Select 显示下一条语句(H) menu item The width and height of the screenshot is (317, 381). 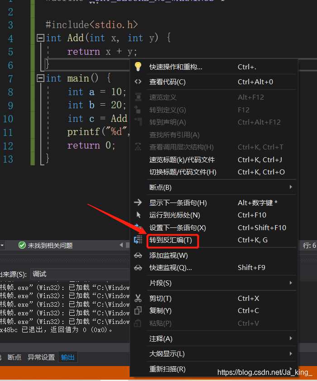click(214, 203)
